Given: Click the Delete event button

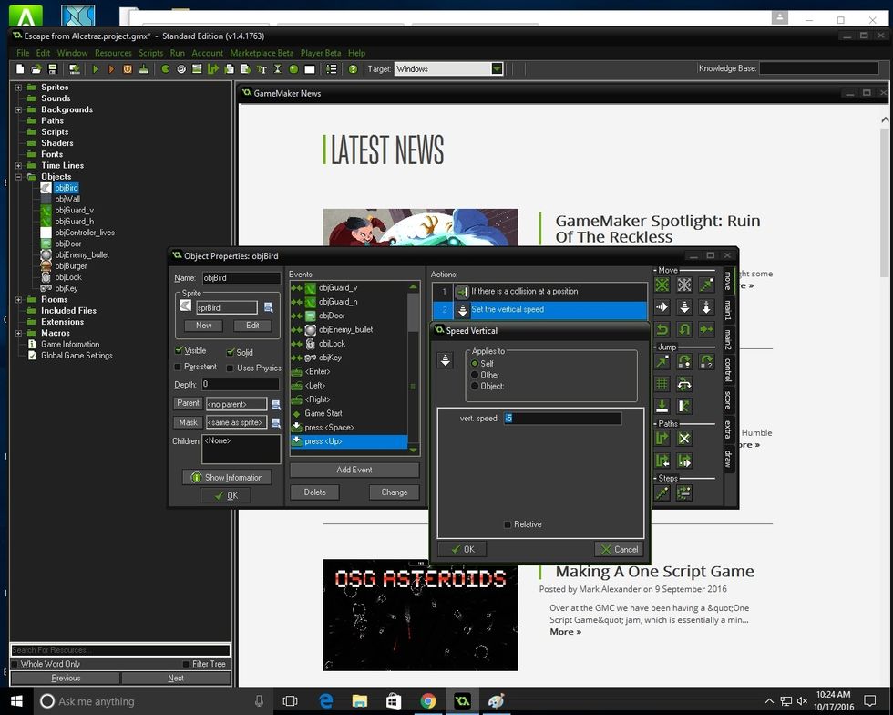Looking at the screenshot, I should (315, 492).
